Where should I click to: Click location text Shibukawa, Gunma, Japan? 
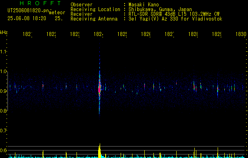[160, 9]
